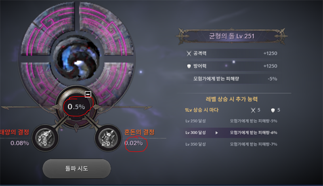Click the 0.5% success rate display
The image size is (323, 186).
(x=76, y=107)
